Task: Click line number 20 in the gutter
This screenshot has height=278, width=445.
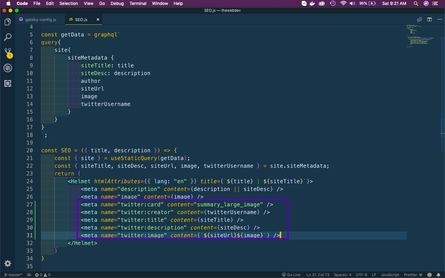Action: coord(30,150)
